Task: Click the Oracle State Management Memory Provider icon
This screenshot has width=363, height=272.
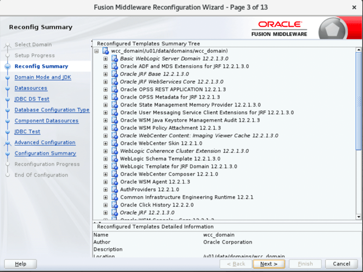Action: [115, 105]
